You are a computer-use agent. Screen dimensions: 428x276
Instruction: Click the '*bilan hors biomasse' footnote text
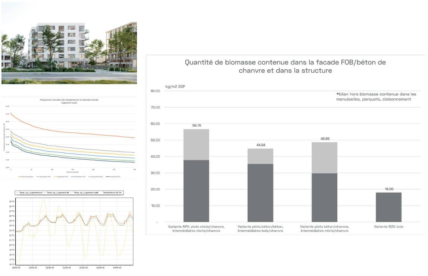(376, 97)
